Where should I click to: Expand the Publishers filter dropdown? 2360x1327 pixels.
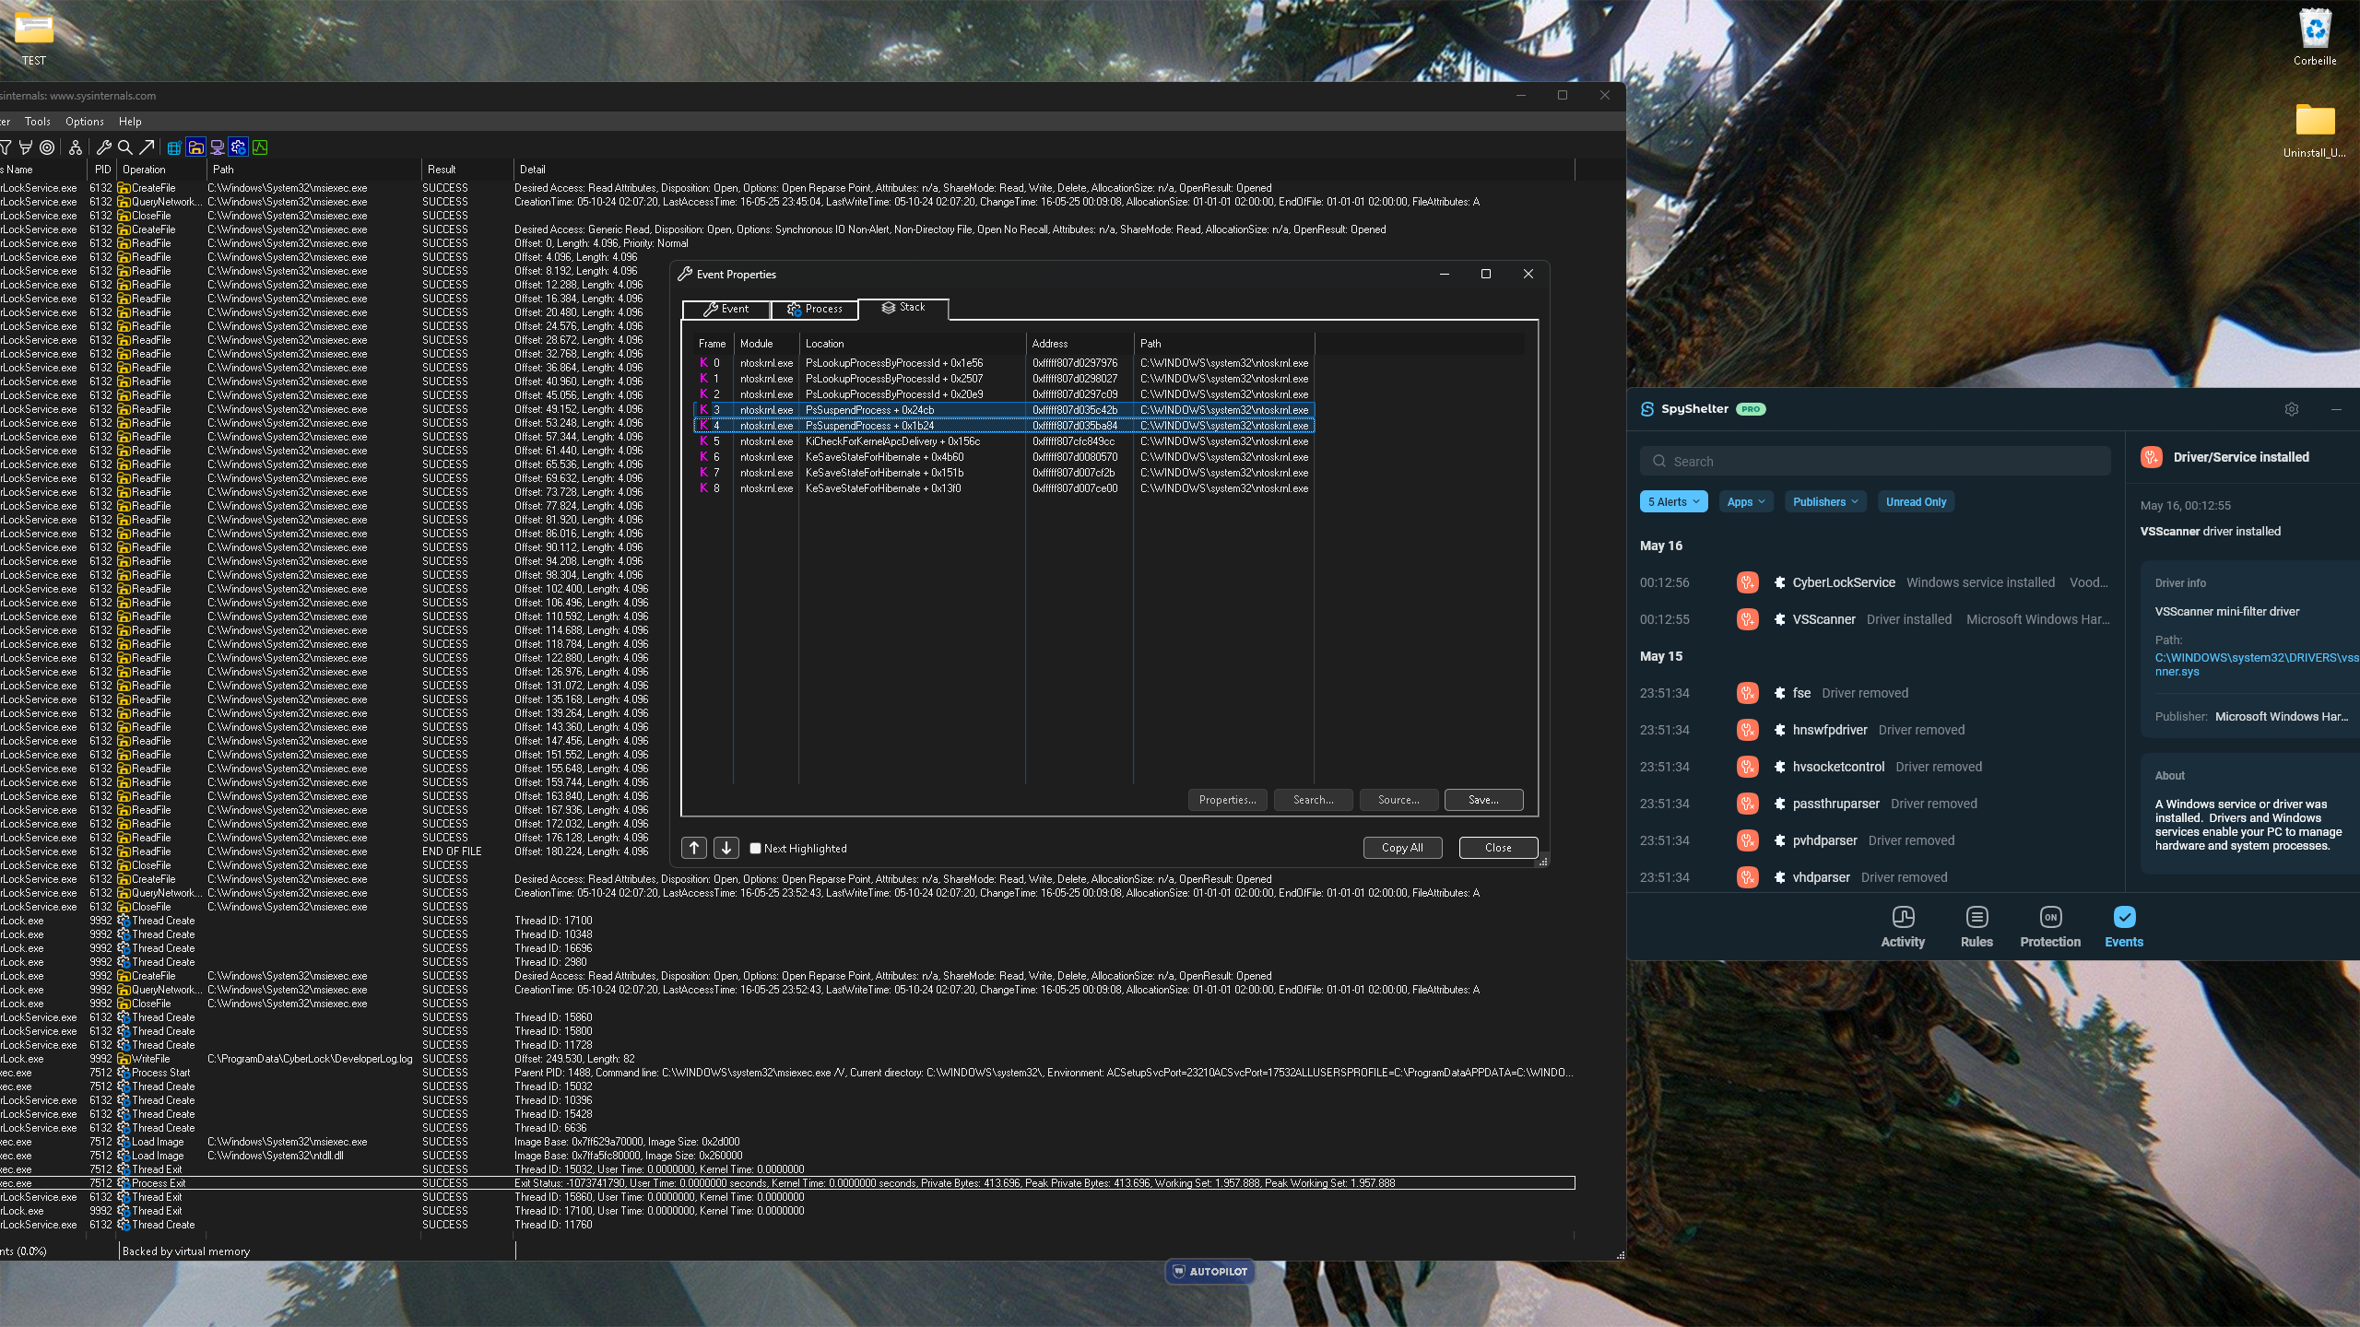1825,502
